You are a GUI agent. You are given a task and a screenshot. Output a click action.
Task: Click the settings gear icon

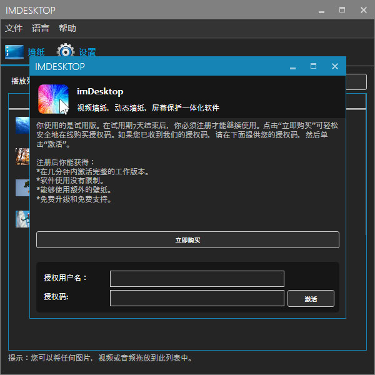click(66, 50)
